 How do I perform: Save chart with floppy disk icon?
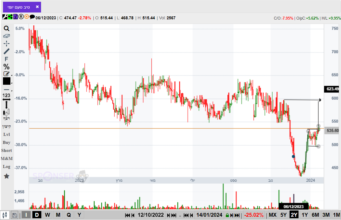coord(15,215)
